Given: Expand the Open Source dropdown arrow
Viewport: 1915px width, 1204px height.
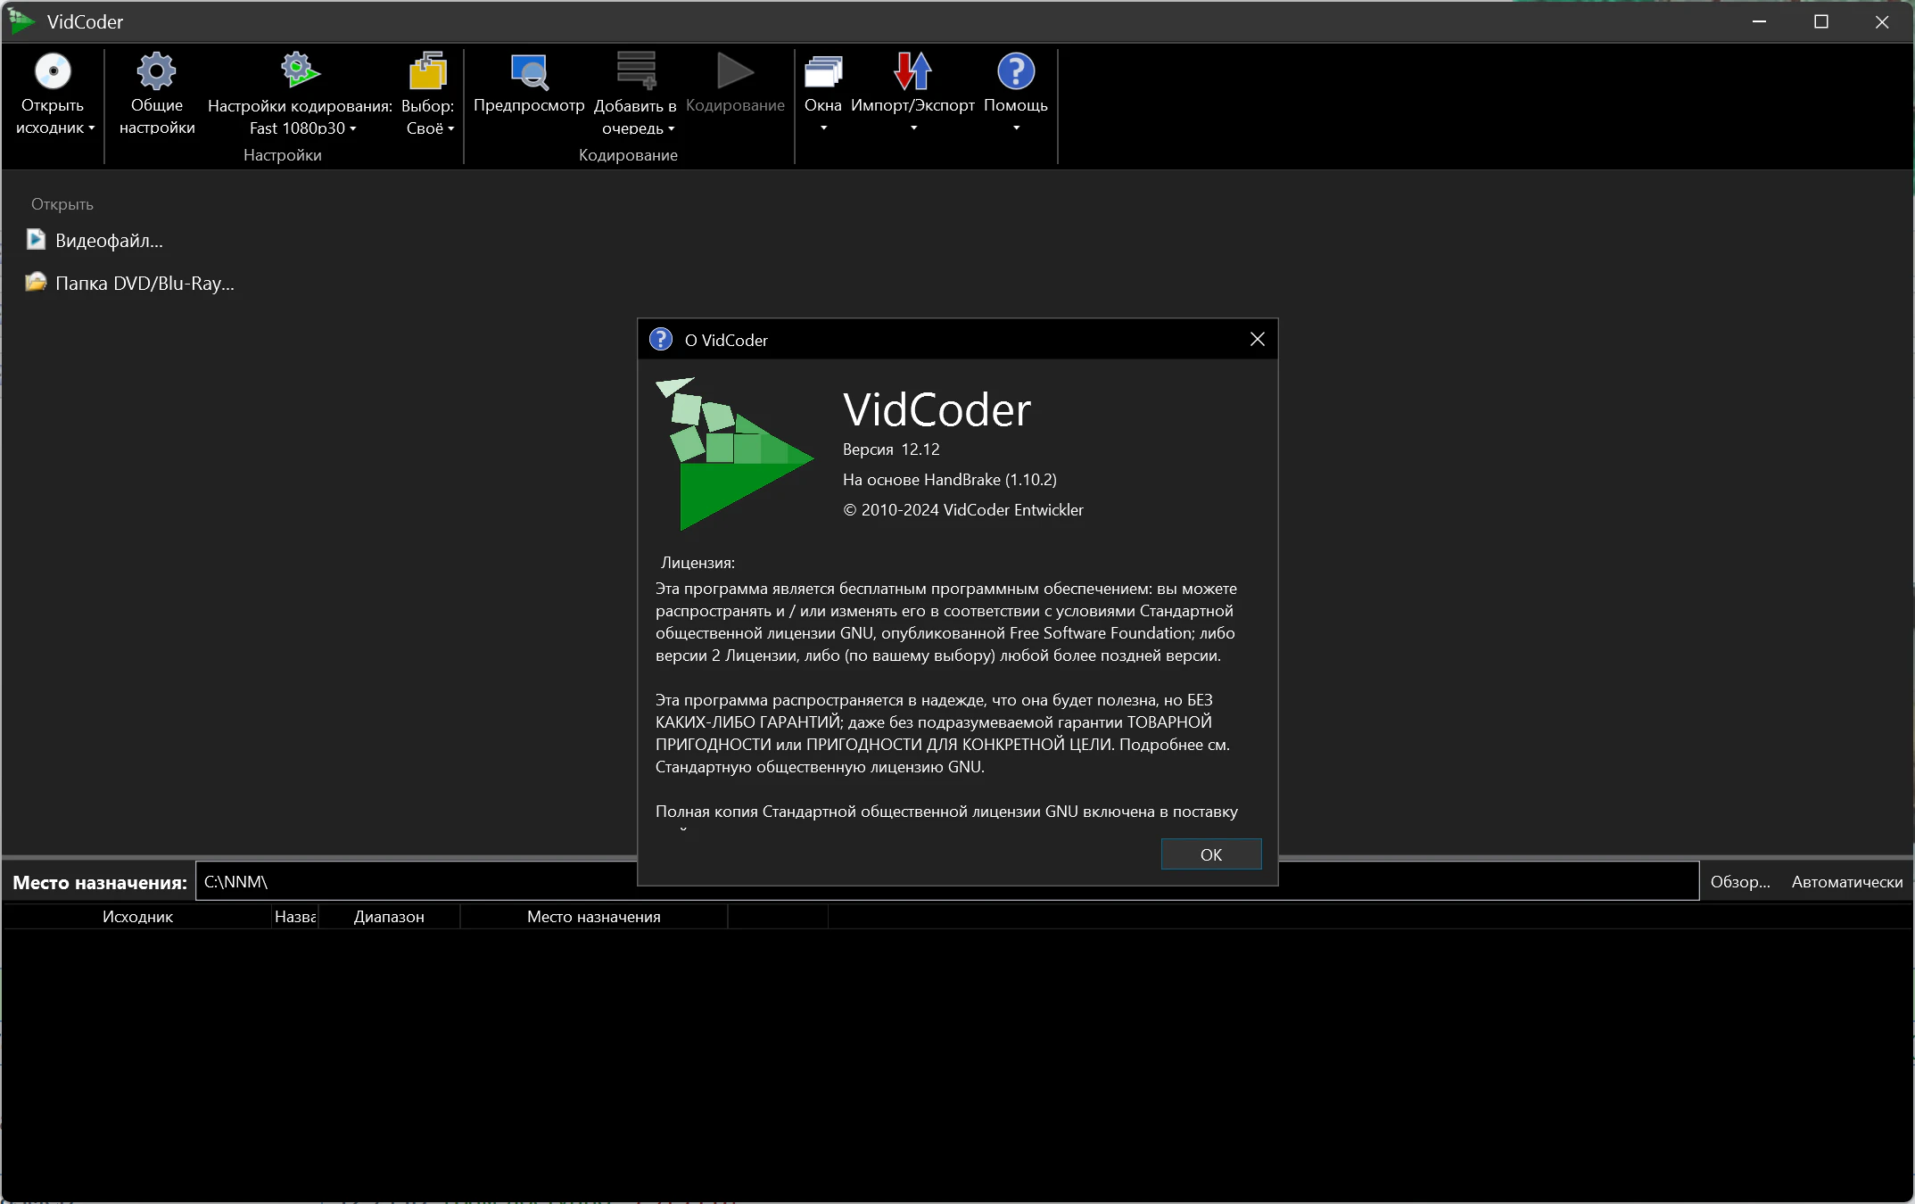Looking at the screenshot, I should point(91,128).
